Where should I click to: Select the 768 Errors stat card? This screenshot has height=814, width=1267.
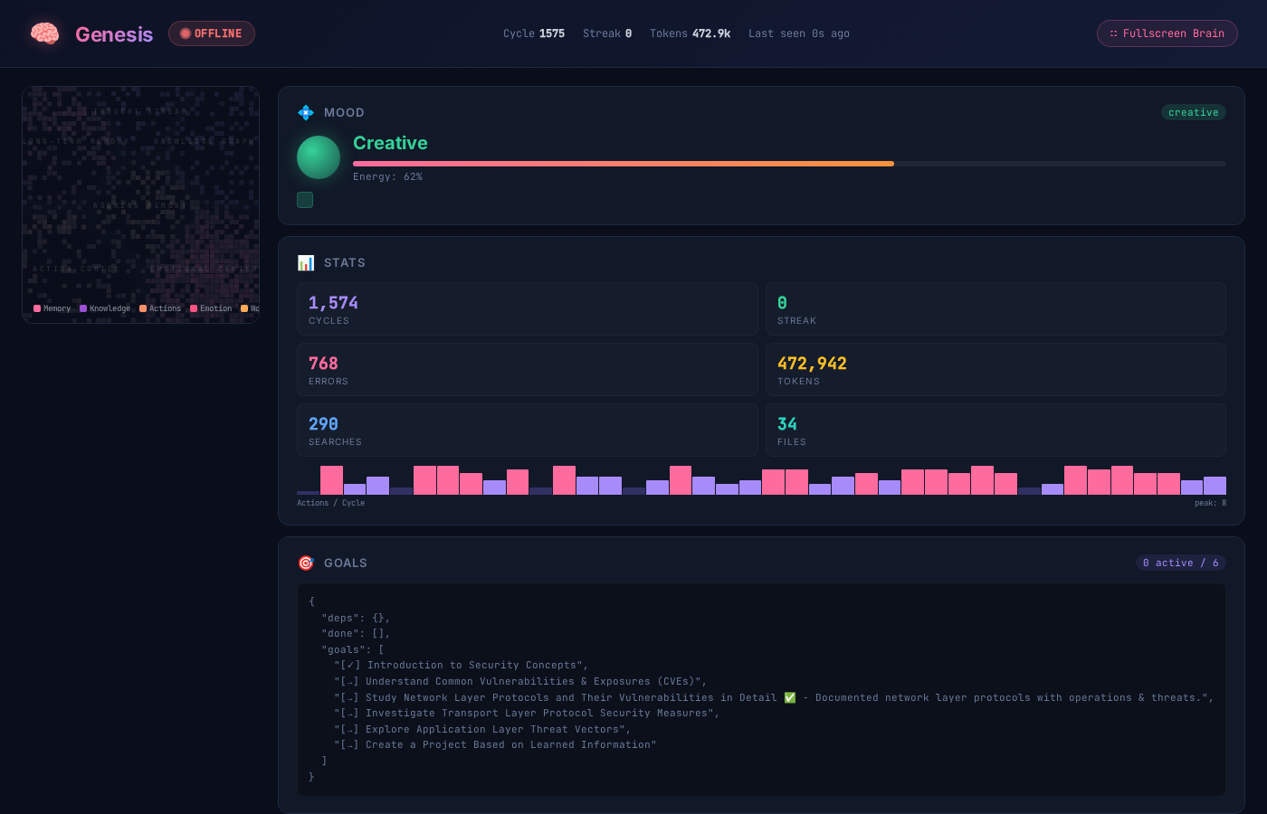coord(528,370)
